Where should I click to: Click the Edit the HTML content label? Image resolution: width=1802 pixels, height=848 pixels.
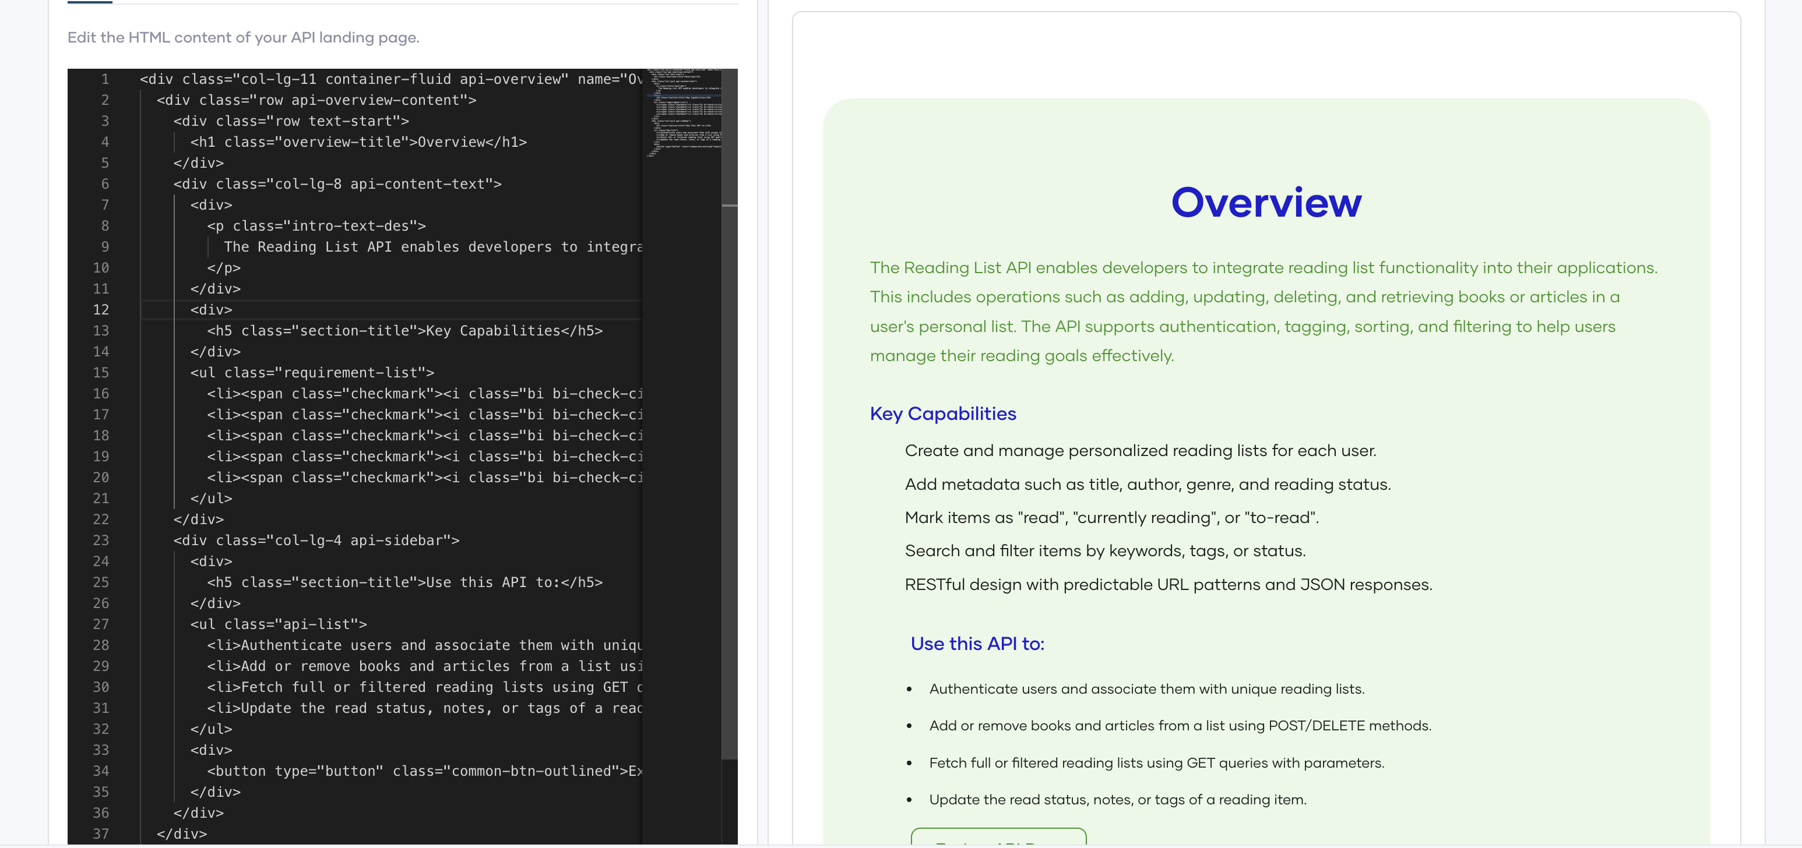pyautogui.click(x=244, y=37)
